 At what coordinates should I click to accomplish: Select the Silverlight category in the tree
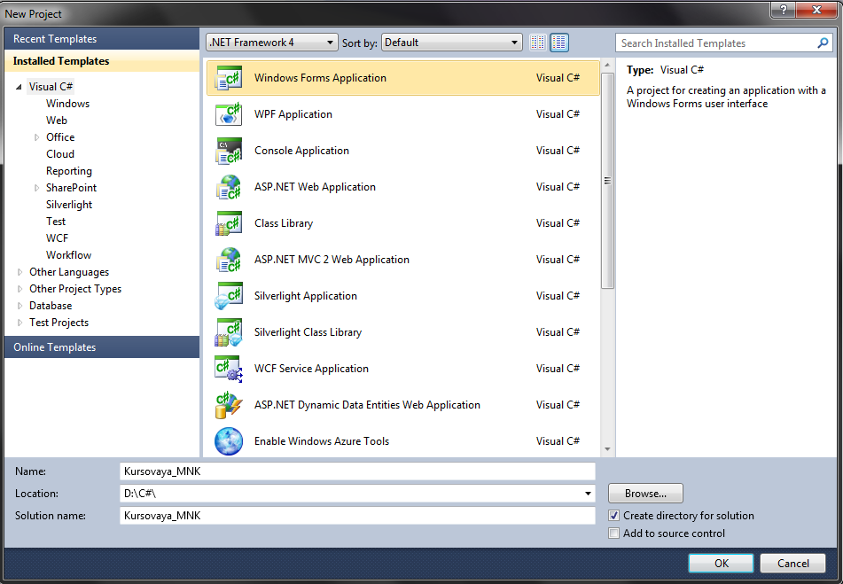pos(69,205)
